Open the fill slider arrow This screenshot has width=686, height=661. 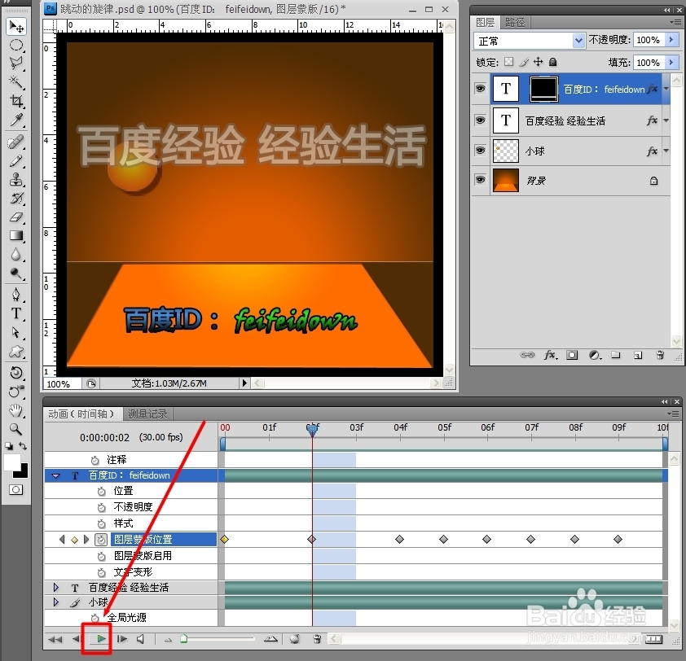pos(671,63)
